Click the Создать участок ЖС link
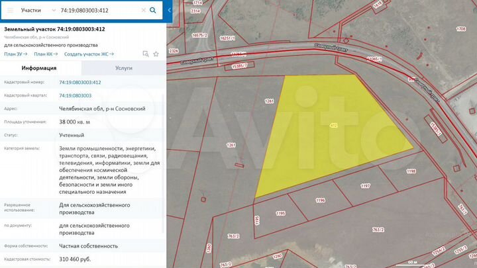Image resolution: width=477 pixels, height=268 pixels. 89,54
